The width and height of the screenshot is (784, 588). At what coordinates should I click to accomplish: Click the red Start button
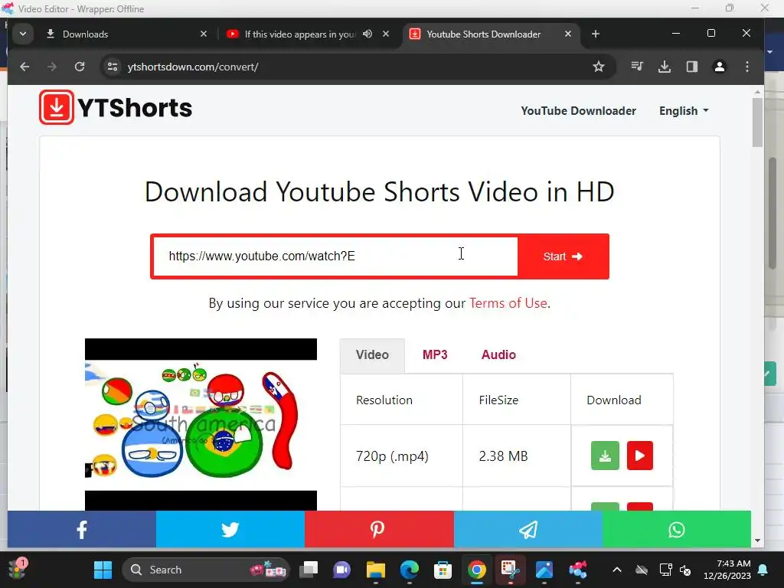click(x=563, y=256)
